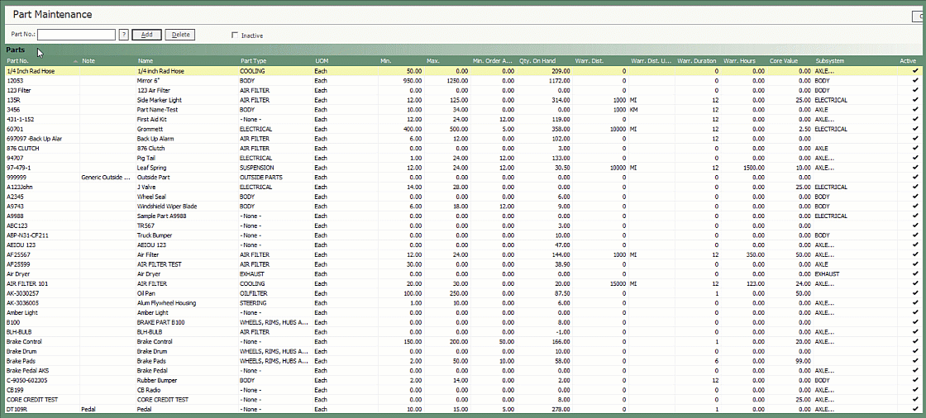The image size is (926, 418).
Task: Toggle the Inactive checkbox
Action: [x=236, y=35]
